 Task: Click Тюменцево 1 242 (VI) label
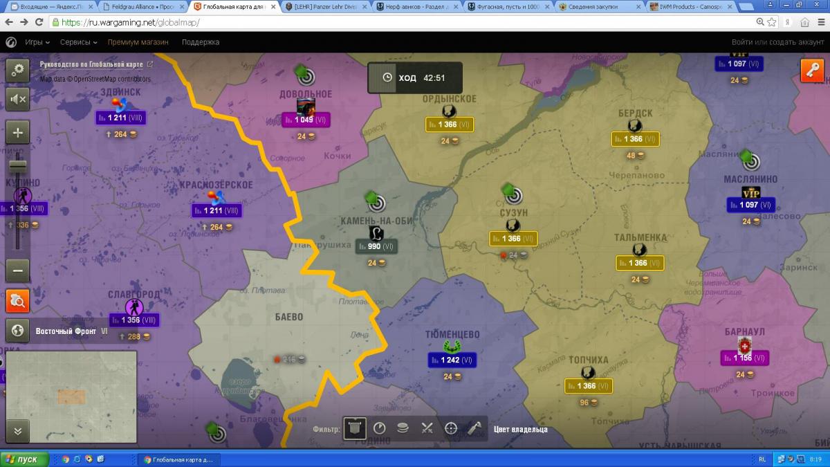[452, 360]
